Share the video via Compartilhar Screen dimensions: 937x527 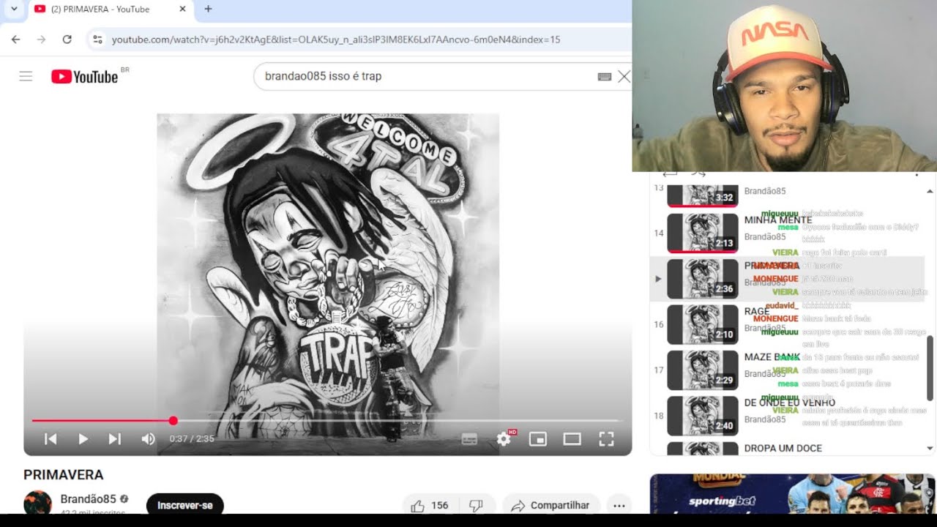pos(551,505)
